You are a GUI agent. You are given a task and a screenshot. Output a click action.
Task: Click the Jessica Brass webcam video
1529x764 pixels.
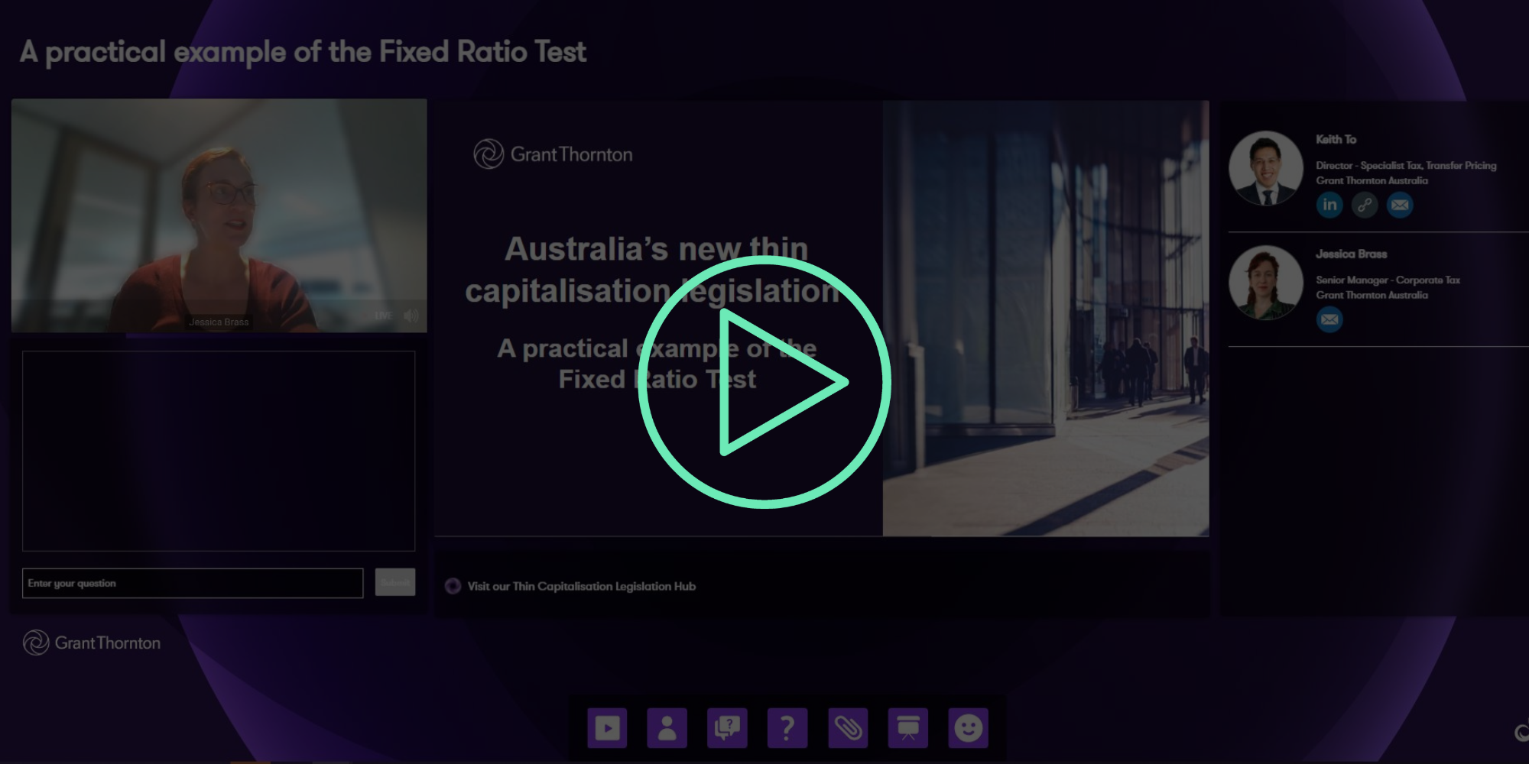click(x=219, y=215)
